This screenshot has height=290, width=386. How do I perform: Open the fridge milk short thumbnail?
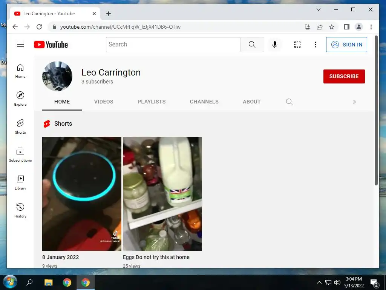click(x=162, y=194)
